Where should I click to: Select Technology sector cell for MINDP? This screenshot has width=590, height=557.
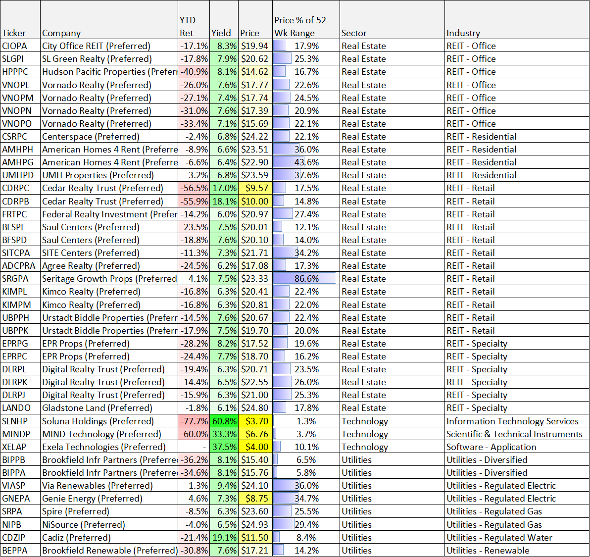point(392,434)
